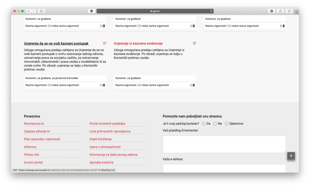This screenshot has width=310, height=187.
Task: Open "Uvjerenje iz kaznene evidencije" link
Action: (138, 44)
